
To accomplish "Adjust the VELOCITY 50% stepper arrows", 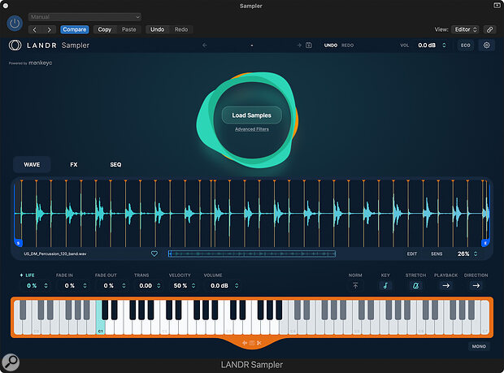I will pyautogui.click(x=193, y=285).
